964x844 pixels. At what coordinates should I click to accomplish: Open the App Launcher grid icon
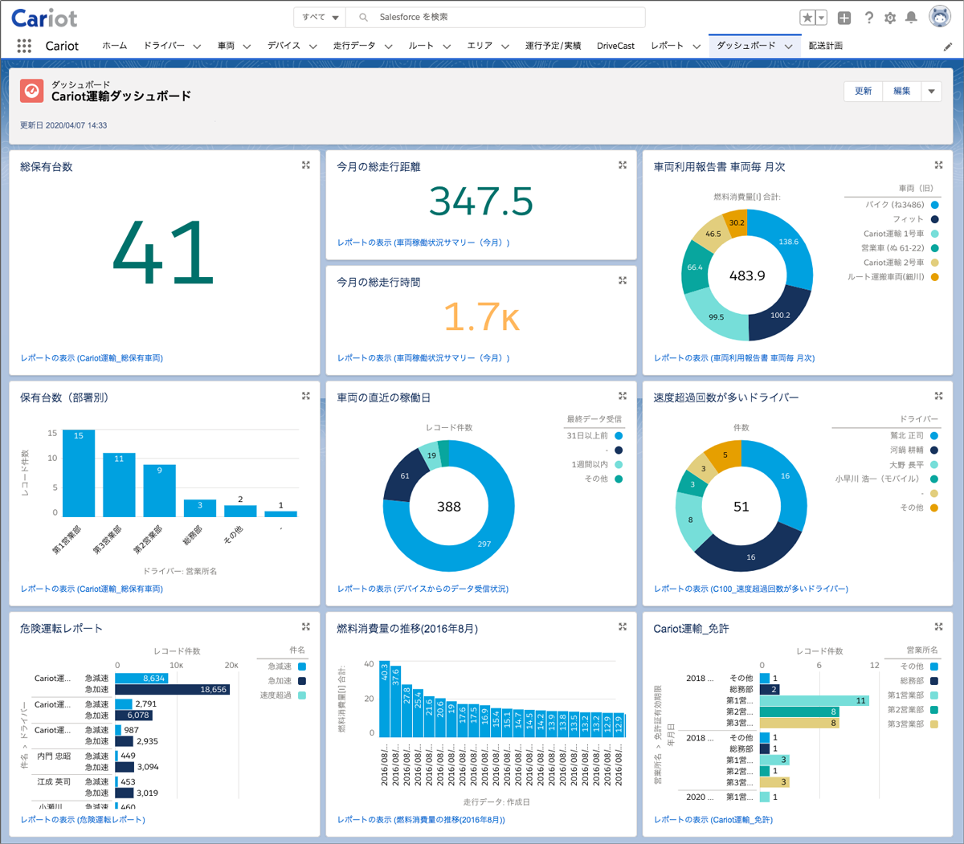click(24, 46)
